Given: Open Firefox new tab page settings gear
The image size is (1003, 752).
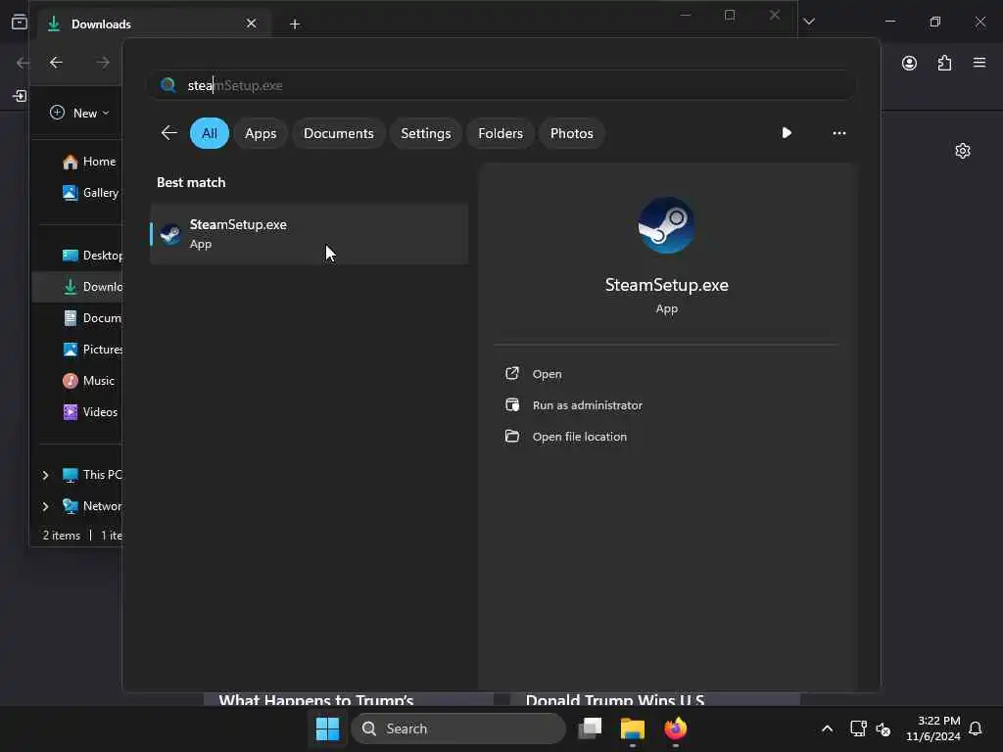Looking at the screenshot, I should [963, 151].
